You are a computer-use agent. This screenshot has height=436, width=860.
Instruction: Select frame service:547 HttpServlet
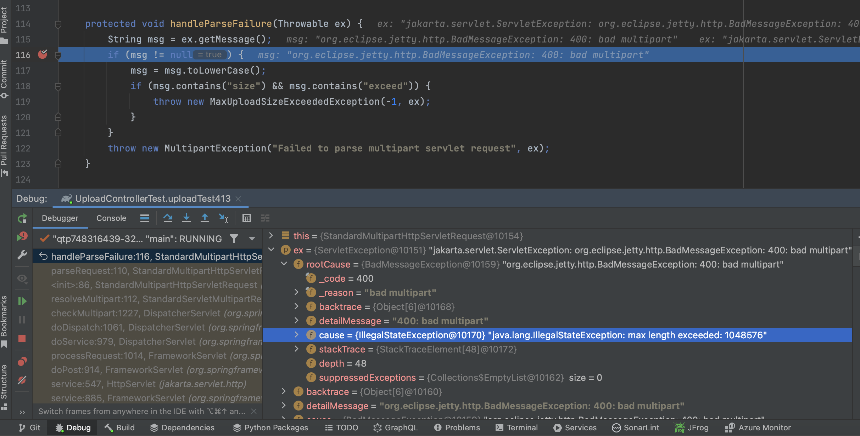[x=147, y=384]
